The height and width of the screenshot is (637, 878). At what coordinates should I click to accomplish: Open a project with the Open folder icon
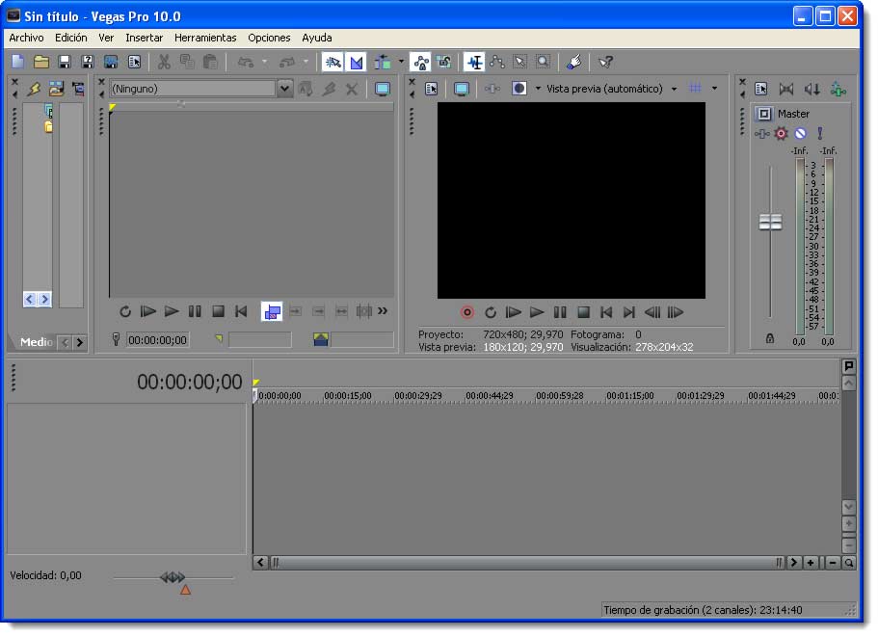tap(42, 62)
